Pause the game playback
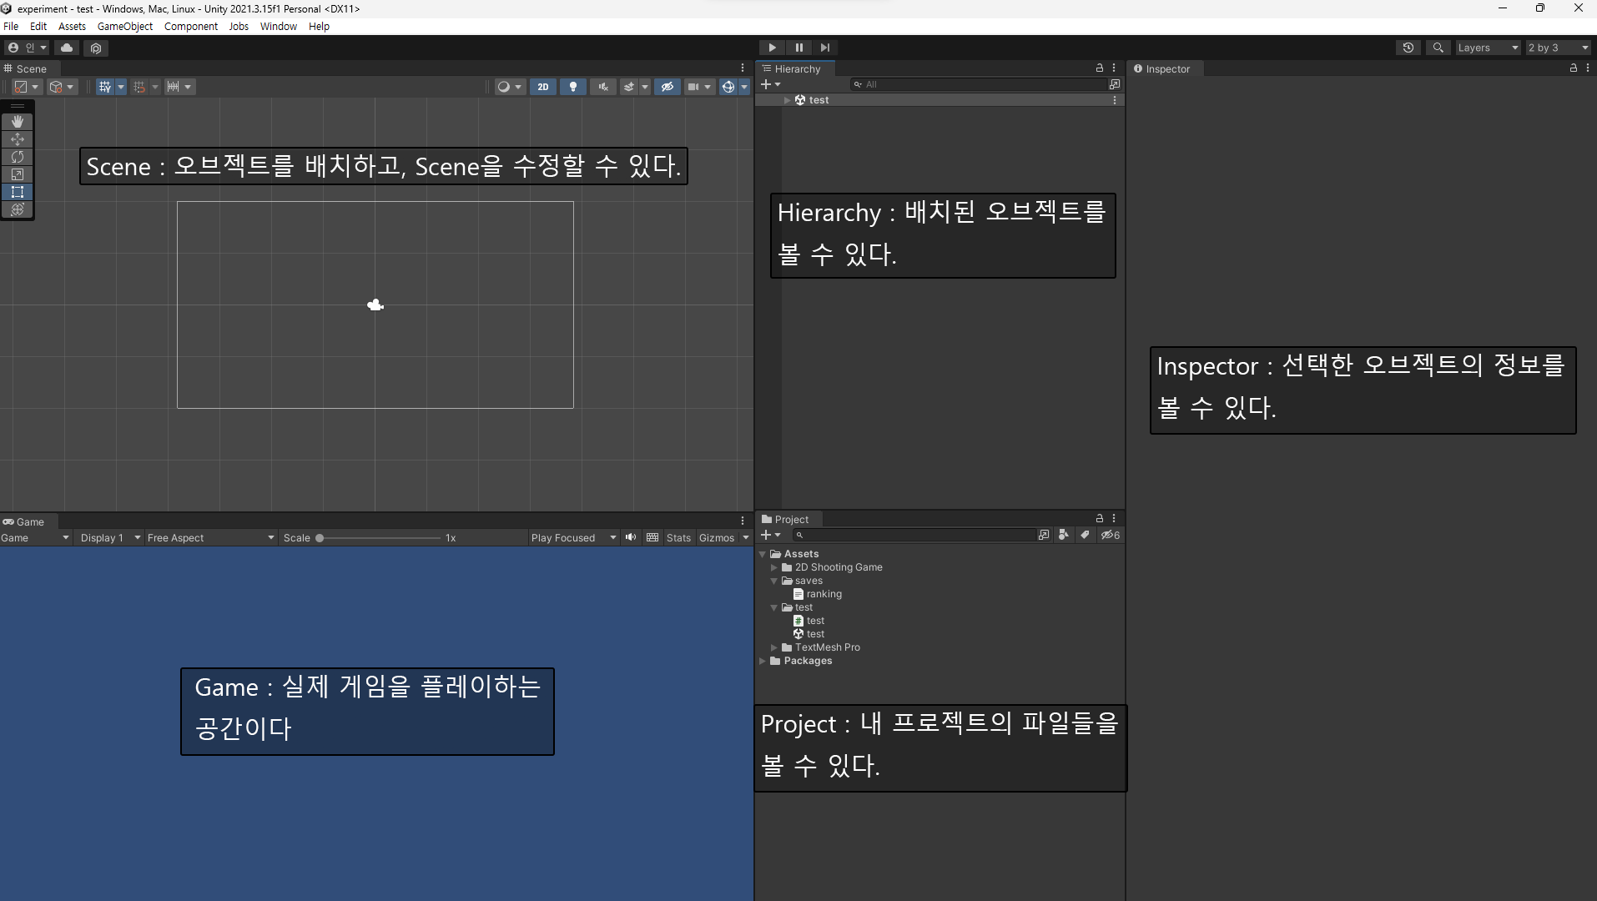The image size is (1597, 901). pyautogui.click(x=798, y=48)
